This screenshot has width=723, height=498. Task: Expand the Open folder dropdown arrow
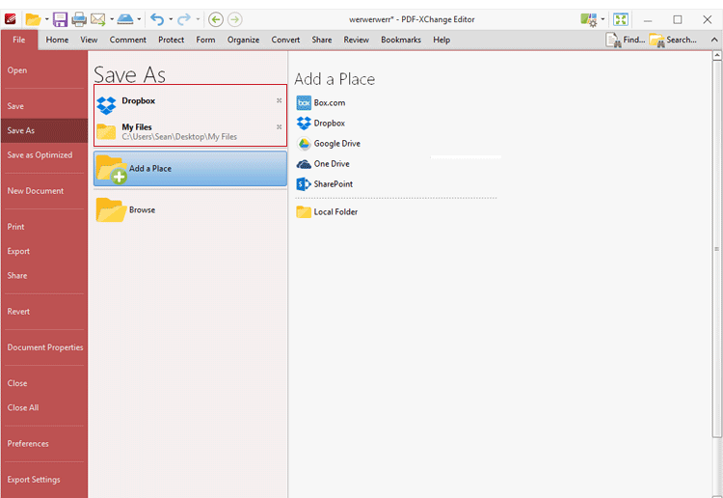click(x=46, y=19)
